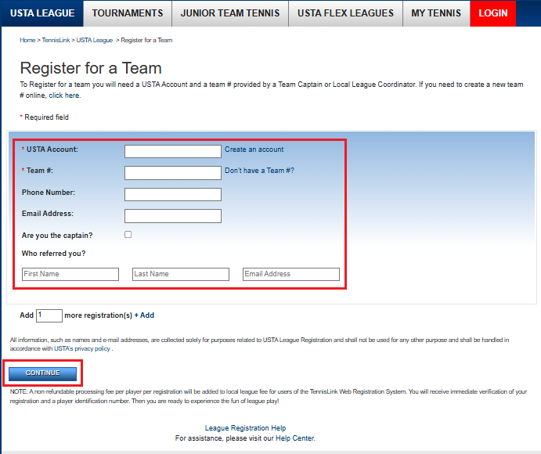Focus the Phone Number input field
The height and width of the screenshot is (454, 541).
click(173, 194)
